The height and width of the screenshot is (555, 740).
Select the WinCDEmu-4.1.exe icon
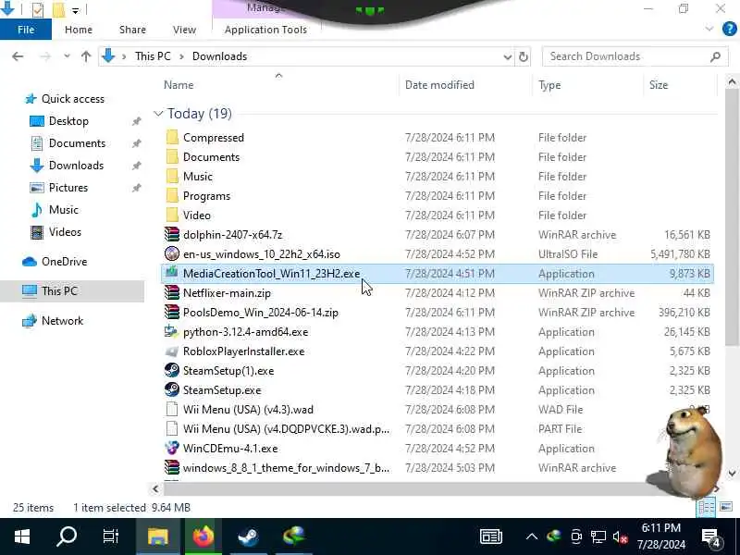(x=172, y=448)
